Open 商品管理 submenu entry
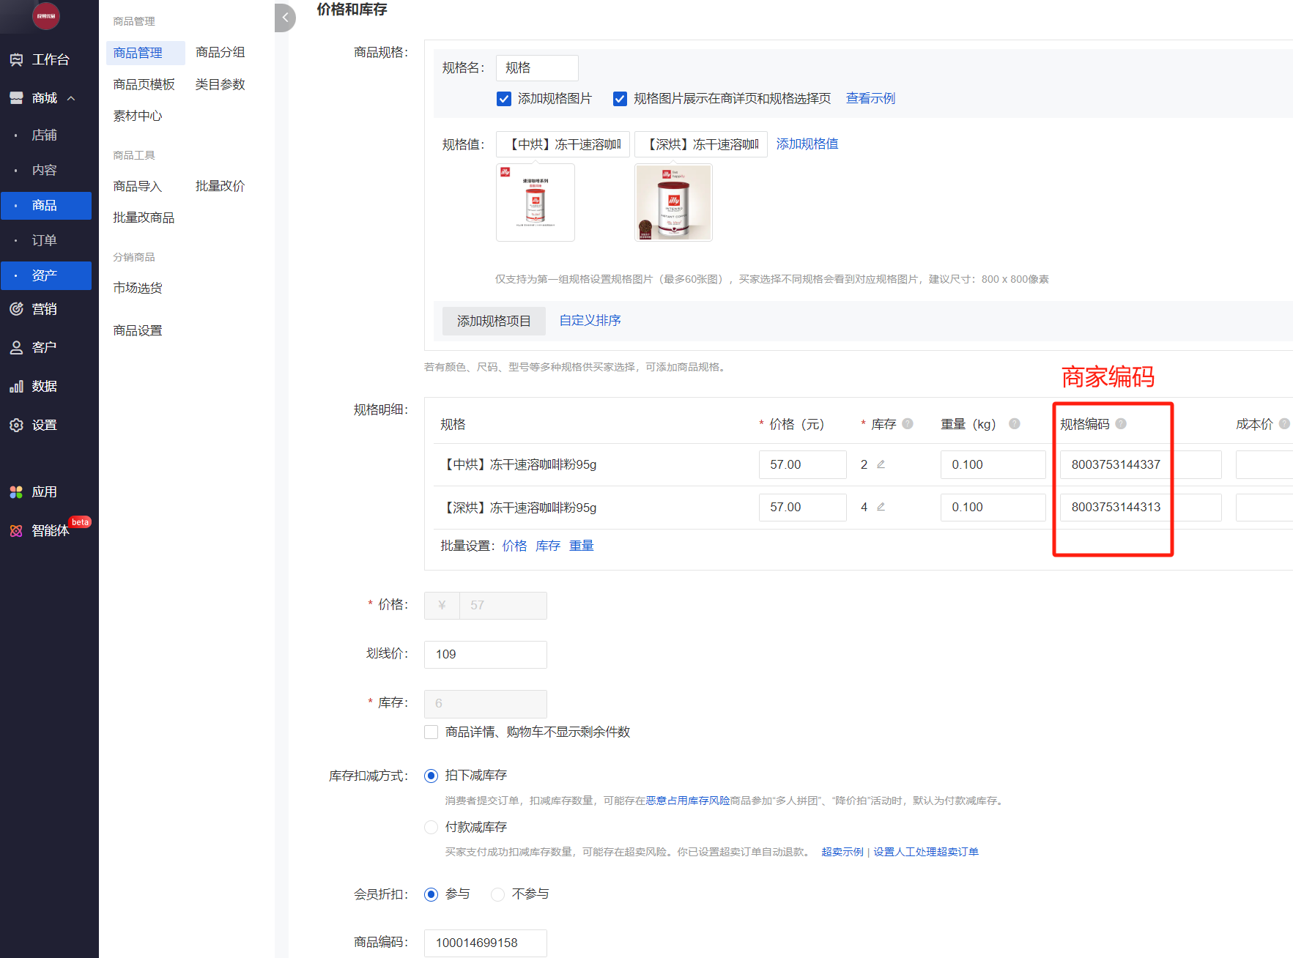Screen dimensions: 1293x958 click(x=145, y=53)
